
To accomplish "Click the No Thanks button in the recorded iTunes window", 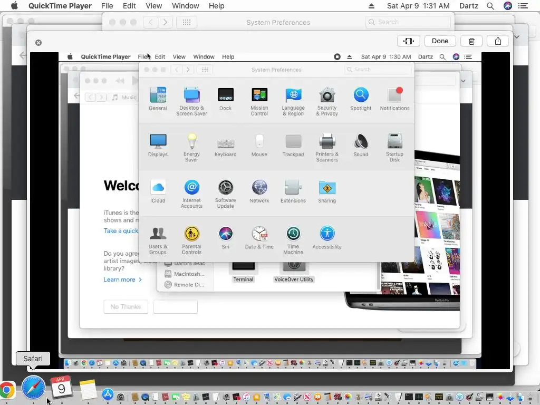I will (126, 307).
